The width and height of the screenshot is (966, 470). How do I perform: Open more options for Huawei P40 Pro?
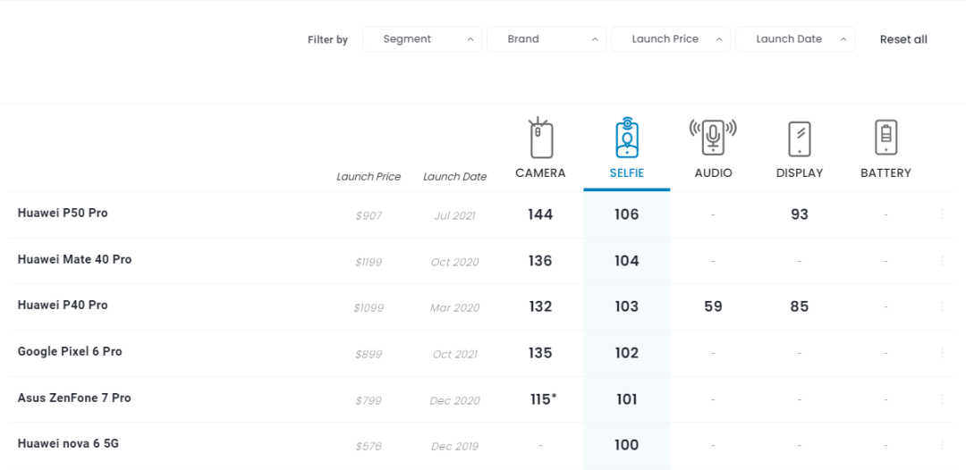pyautogui.click(x=942, y=306)
